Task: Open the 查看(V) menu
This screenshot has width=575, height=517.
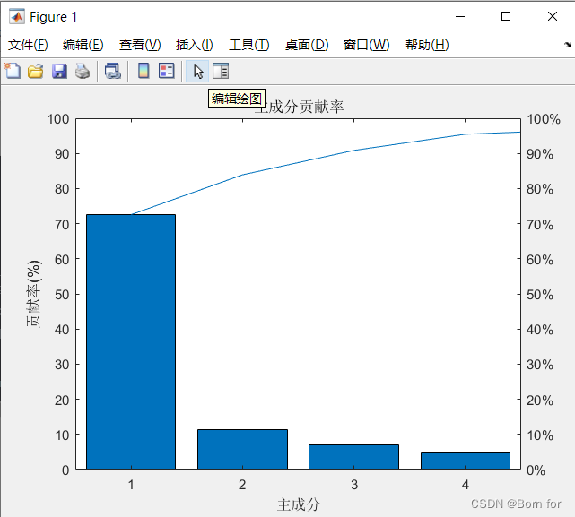Action: click(140, 45)
